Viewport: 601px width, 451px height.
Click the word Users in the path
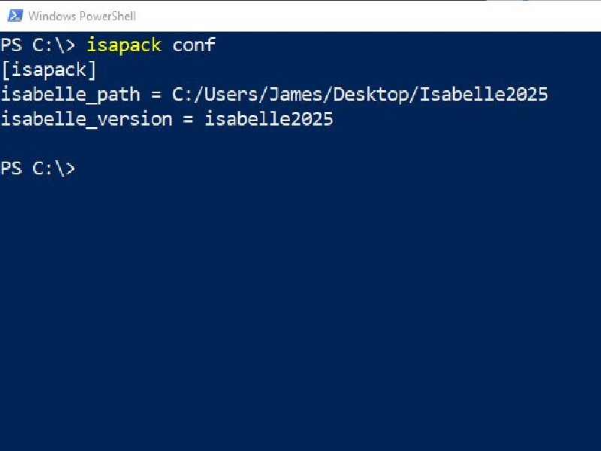pyautogui.click(x=231, y=95)
